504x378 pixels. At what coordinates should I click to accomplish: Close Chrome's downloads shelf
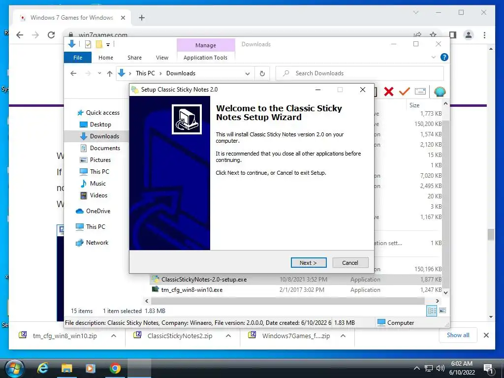coord(486,335)
